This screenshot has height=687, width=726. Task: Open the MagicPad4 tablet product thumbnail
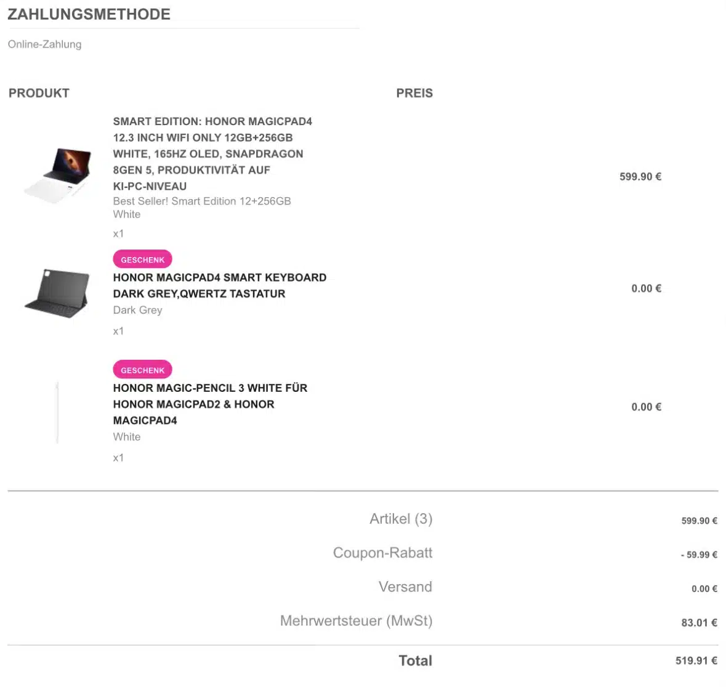point(58,176)
